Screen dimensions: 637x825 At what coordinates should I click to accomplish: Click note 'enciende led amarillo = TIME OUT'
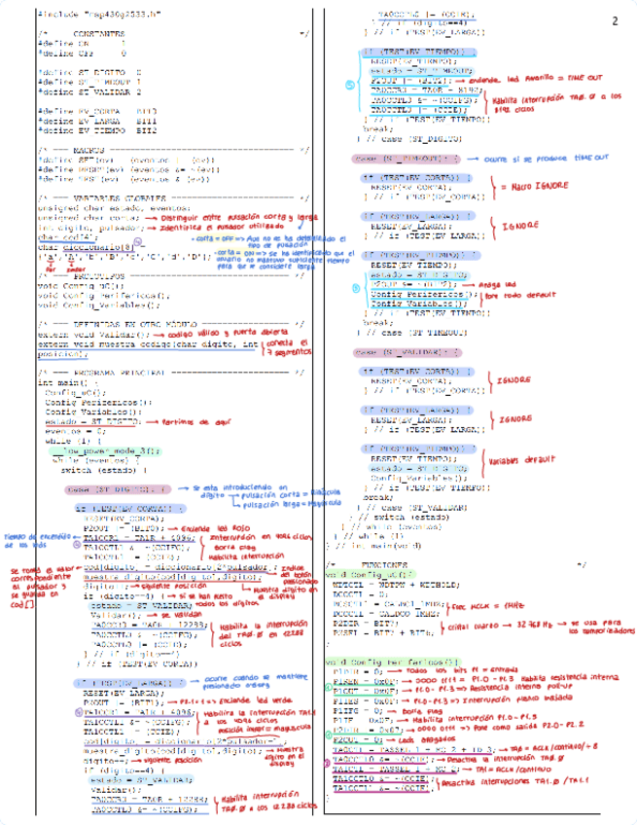(x=535, y=76)
